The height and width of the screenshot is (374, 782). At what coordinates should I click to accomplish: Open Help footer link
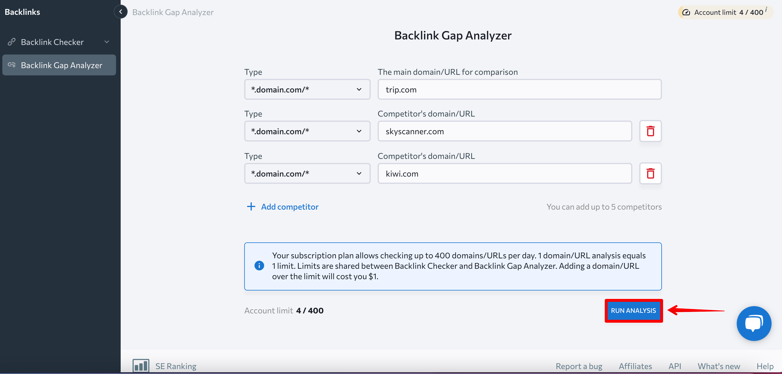[765, 366]
